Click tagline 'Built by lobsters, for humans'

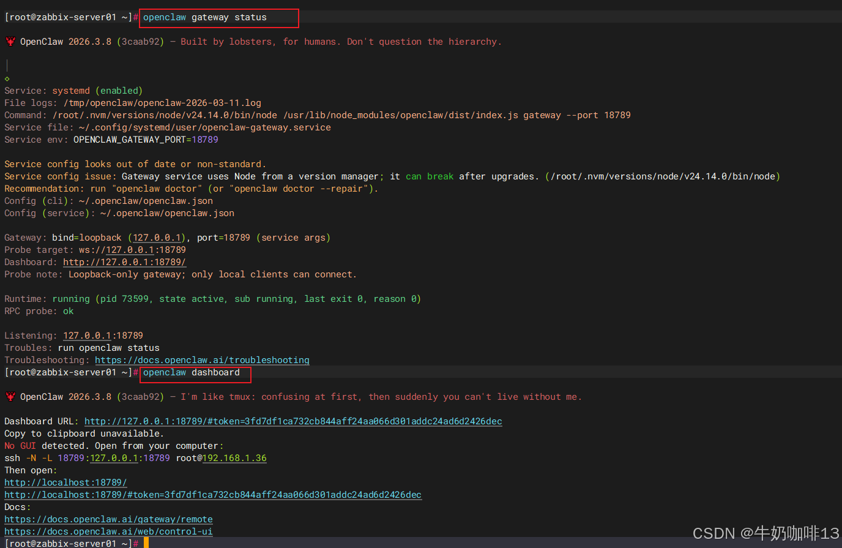[258, 42]
